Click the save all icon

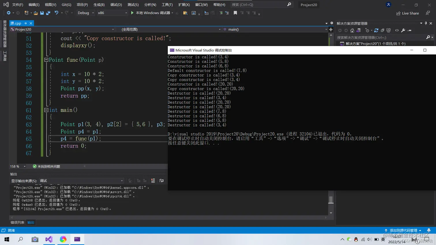[x=48, y=13]
